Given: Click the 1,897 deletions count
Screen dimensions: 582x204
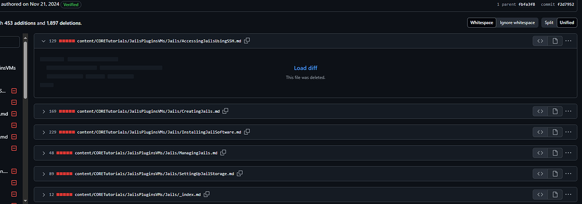Looking at the screenshot, I should 64,23.
